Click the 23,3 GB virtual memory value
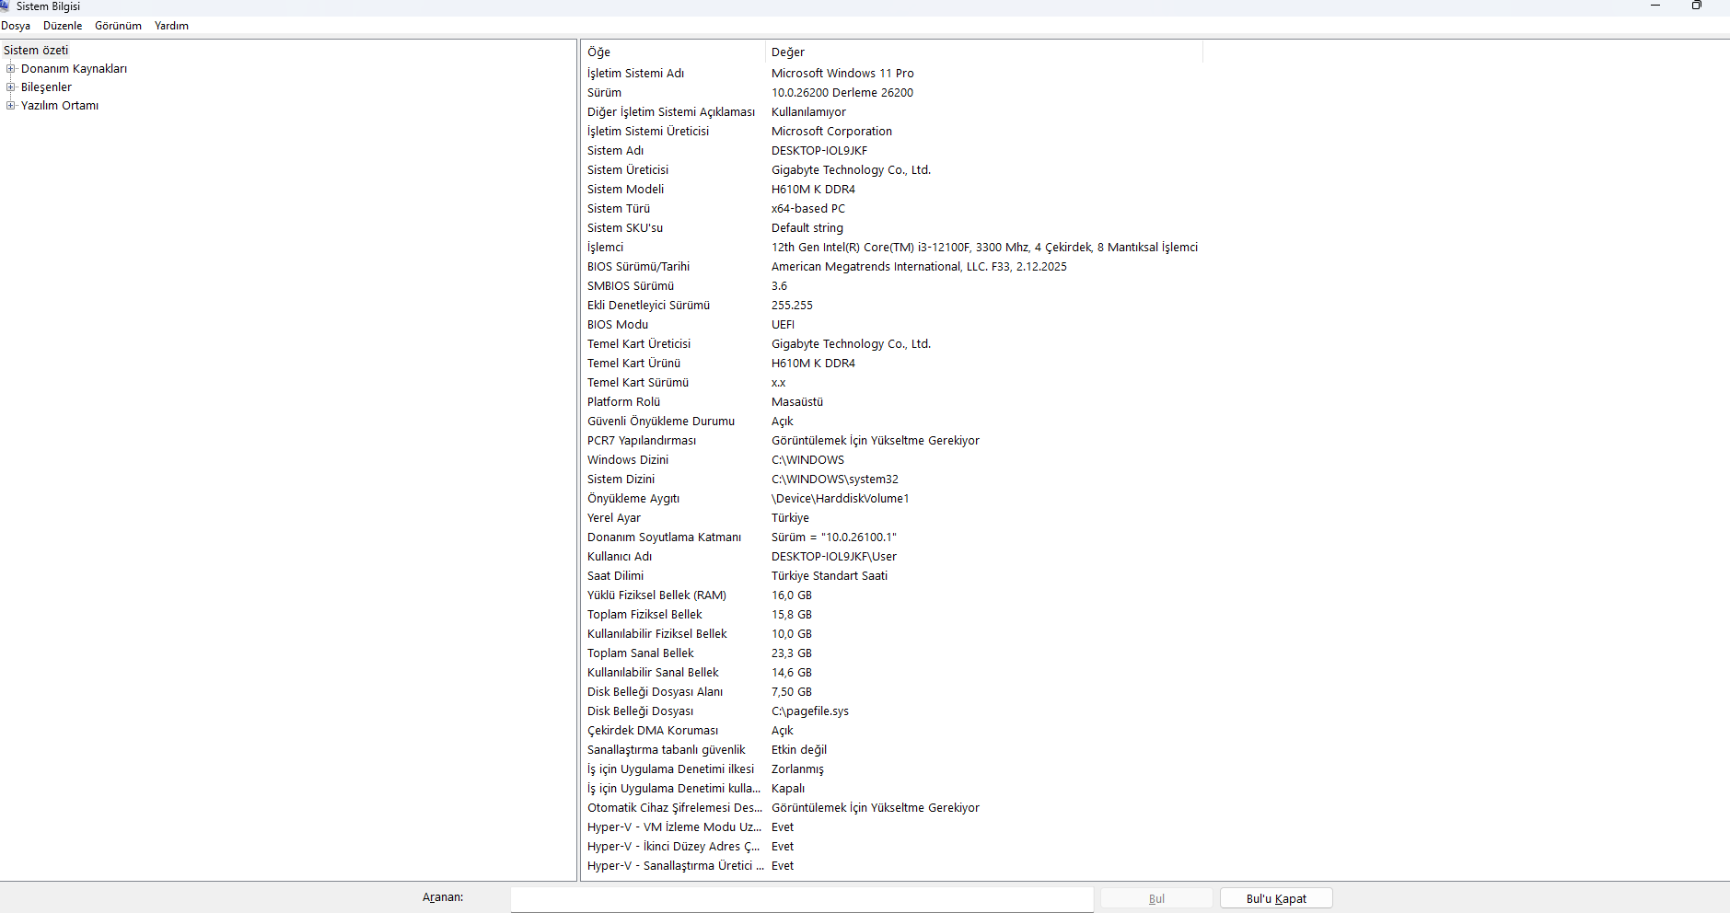The width and height of the screenshot is (1730, 913). click(792, 653)
